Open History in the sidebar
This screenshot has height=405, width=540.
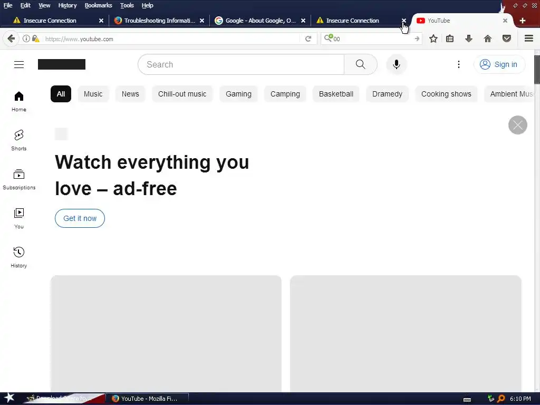pos(19,257)
